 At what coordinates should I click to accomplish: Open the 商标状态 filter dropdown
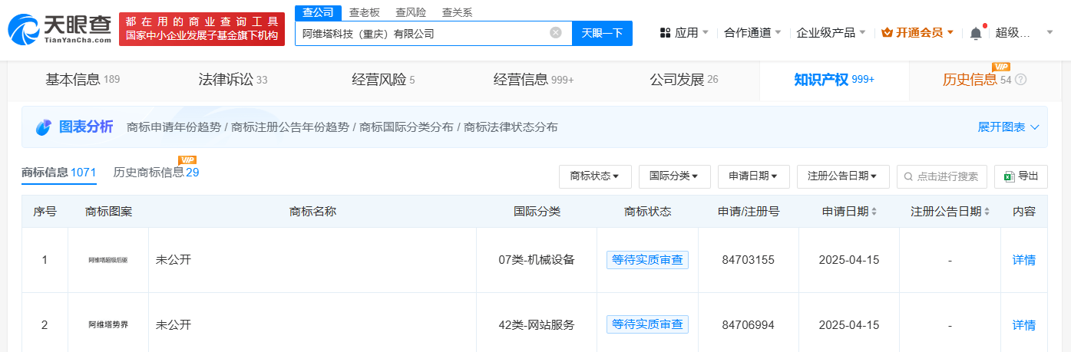[x=595, y=176]
